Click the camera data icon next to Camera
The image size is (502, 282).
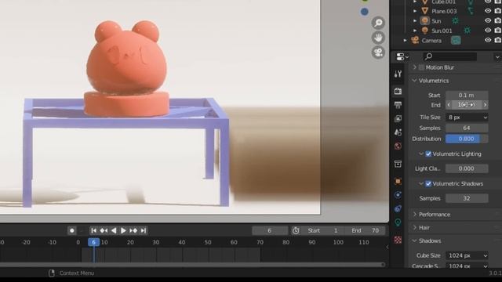[x=456, y=40]
